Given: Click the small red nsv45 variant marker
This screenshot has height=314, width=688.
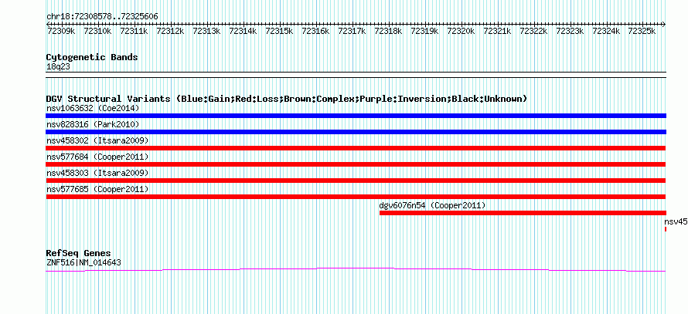Looking at the screenshot, I should (x=665, y=229).
